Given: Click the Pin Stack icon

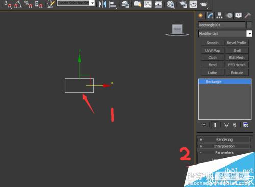Looking at the screenshot, I should (x=203, y=125).
